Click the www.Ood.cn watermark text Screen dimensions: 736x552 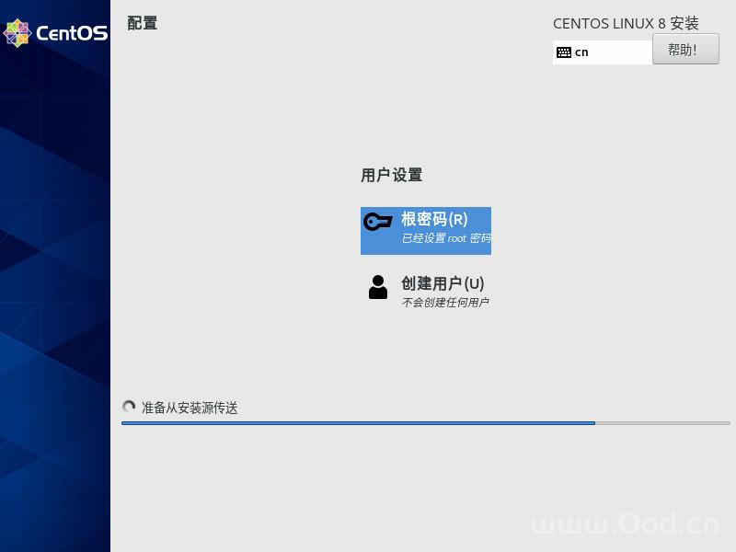[x=625, y=523]
